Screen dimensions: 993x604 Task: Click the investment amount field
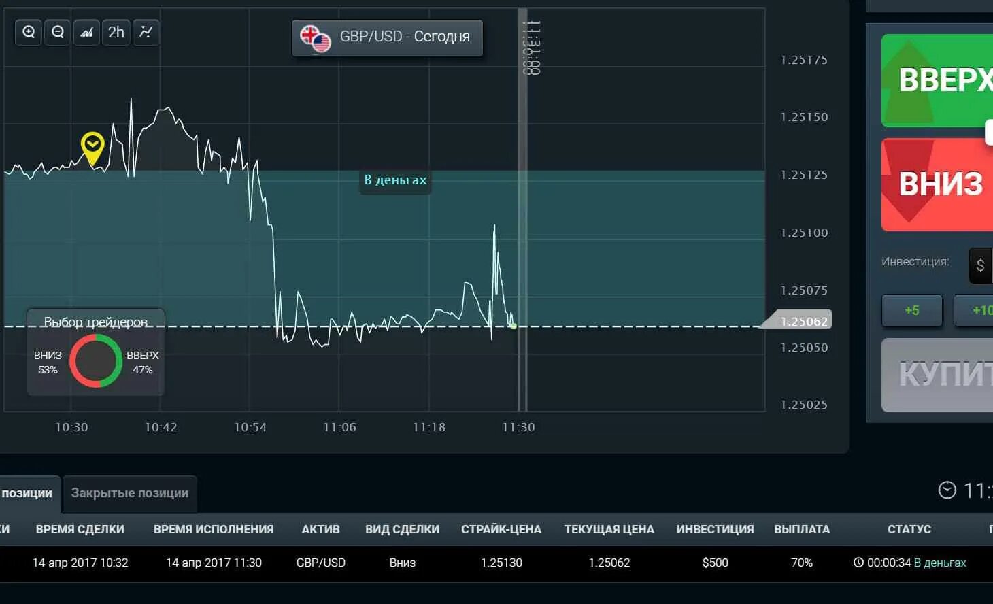click(981, 265)
